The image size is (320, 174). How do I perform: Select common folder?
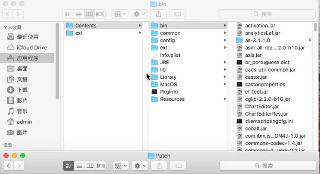188,33
